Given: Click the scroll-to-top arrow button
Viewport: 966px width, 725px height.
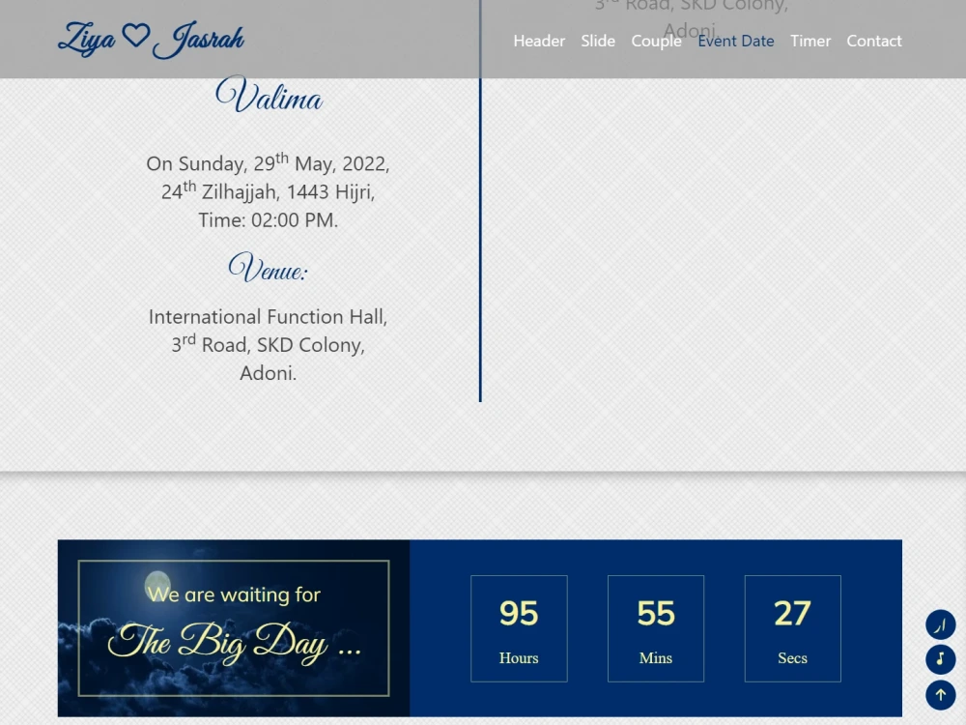Looking at the screenshot, I should [x=940, y=695].
